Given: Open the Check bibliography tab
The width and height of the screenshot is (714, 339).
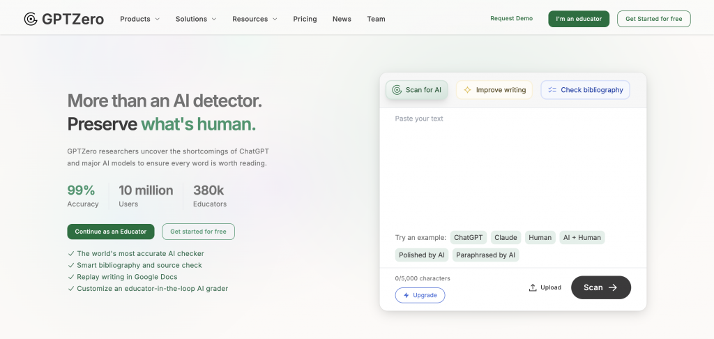Looking at the screenshot, I should (x=585, y=90).
